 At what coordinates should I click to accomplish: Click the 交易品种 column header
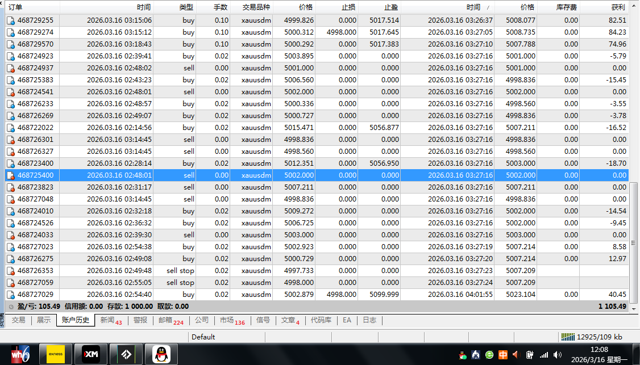click(256, 7)
